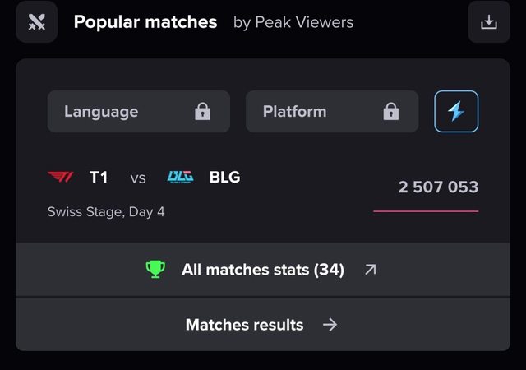
Task: Select the T1 team logo
Action: pyautogui.click(x=61, y=177)
